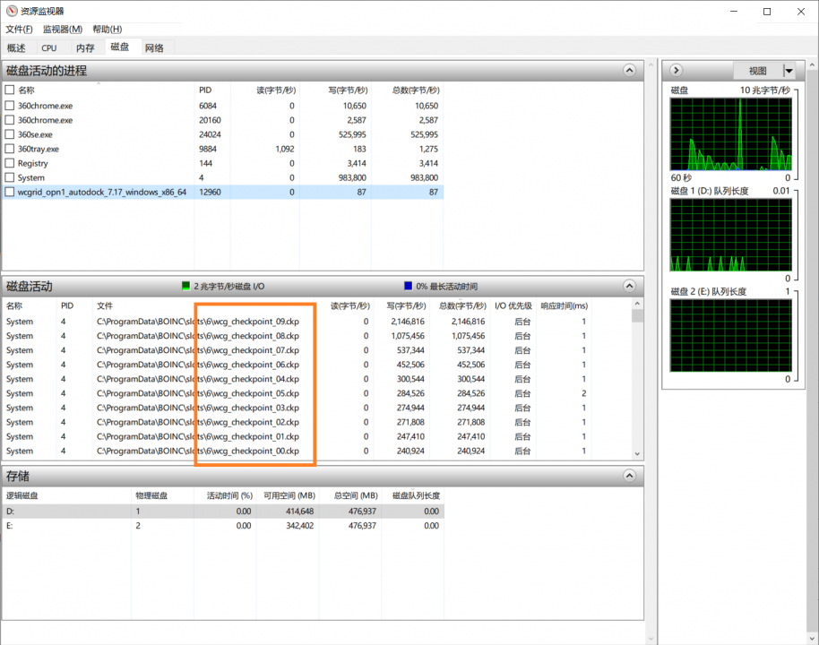Check the 360chrome.exe PID 20160 checkbox
Screen dimensions: 819x645
tap(9, 120)
